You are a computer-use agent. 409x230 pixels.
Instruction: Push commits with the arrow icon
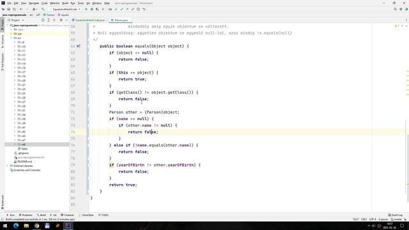coord(127,9)
